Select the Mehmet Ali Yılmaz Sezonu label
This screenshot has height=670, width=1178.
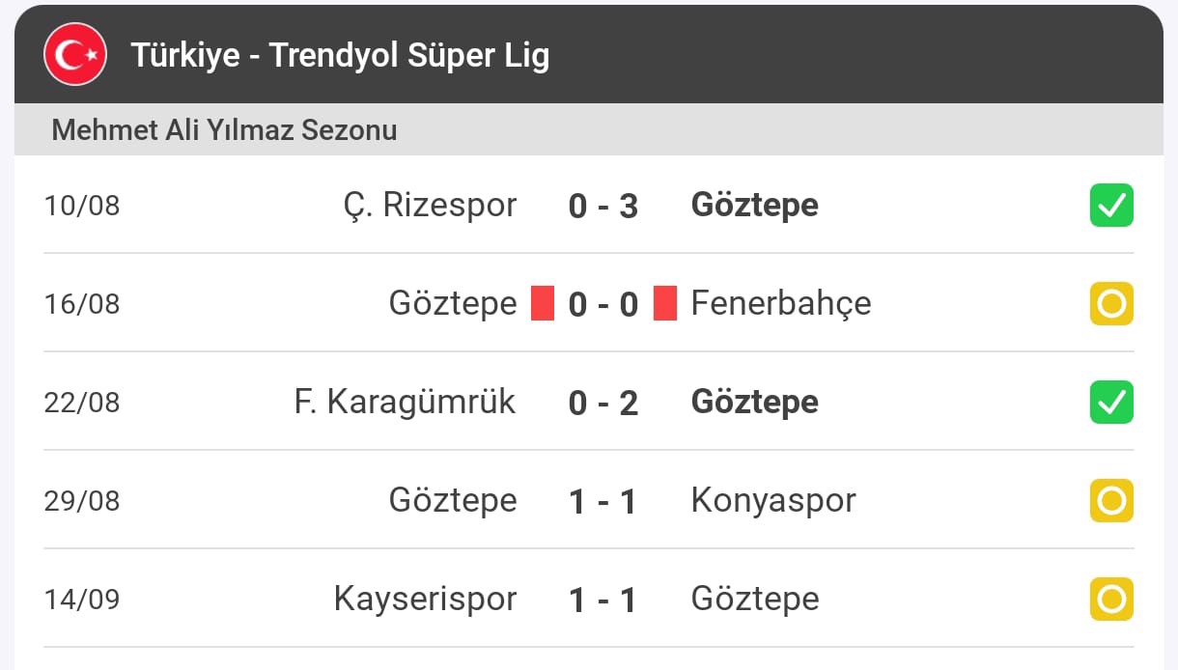(224, 129)
